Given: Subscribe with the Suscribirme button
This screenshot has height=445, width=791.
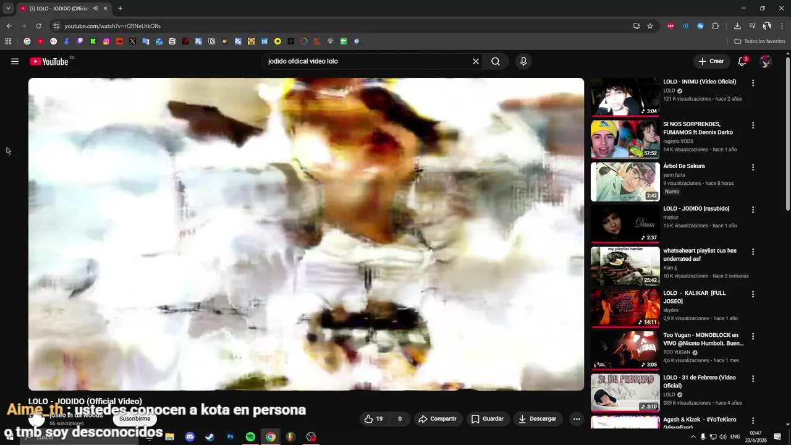Looking at the screenshot, I should point(135,418).
